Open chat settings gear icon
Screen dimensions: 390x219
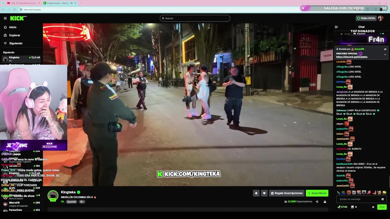pos(373,207)
